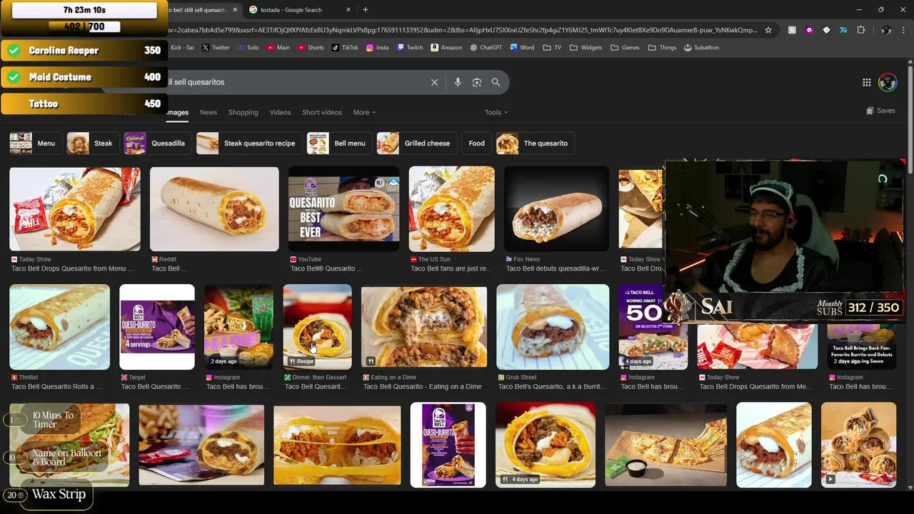The height and width of the screenshot is (514, 914).
Task: Open the Twitch bookmark
Action: [410, 48]
